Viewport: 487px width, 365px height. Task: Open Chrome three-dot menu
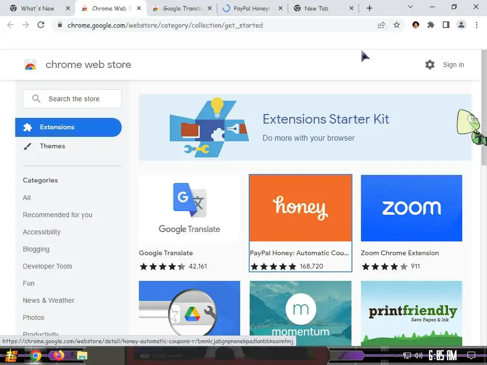(477, 25)
